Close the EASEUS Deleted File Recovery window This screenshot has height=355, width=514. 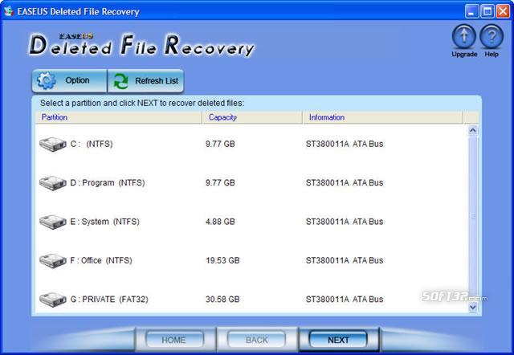tap(503, 11)
